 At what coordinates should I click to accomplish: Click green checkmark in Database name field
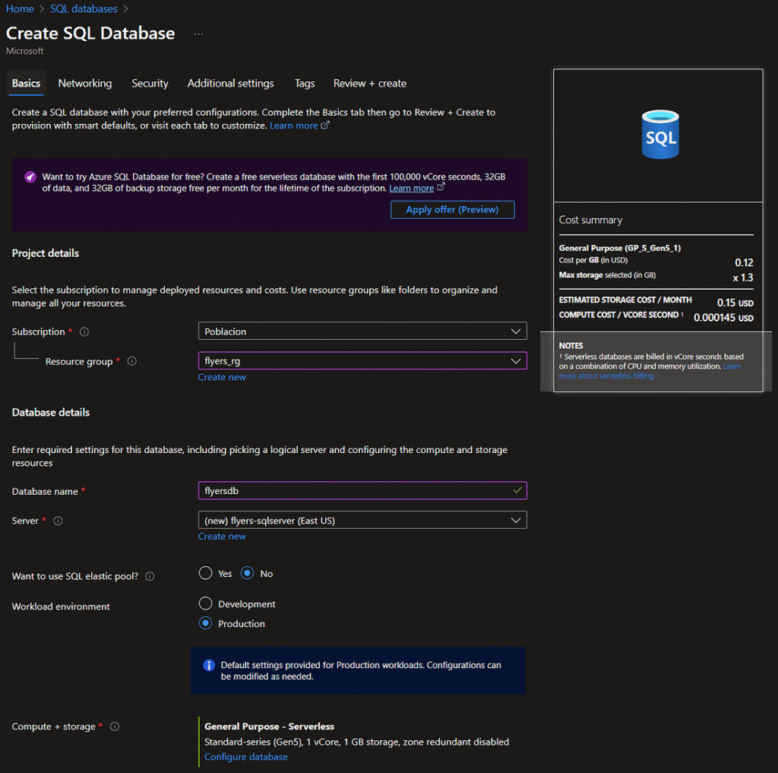click(517, 490)
